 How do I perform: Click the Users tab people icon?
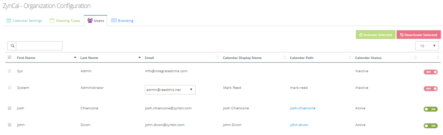tap(90, 20)
